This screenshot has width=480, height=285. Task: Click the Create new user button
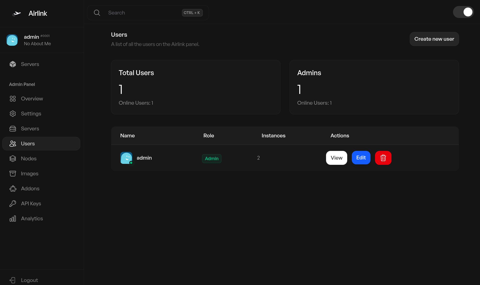(434, 39)
